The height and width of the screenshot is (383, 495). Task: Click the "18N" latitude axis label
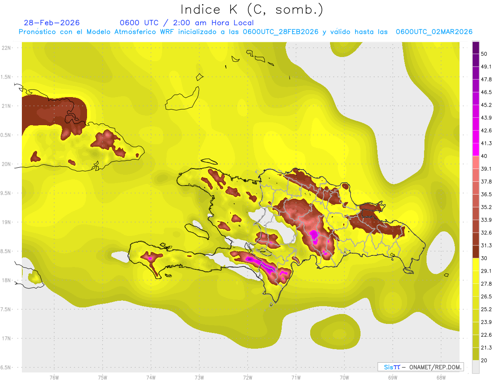(7, 281)
